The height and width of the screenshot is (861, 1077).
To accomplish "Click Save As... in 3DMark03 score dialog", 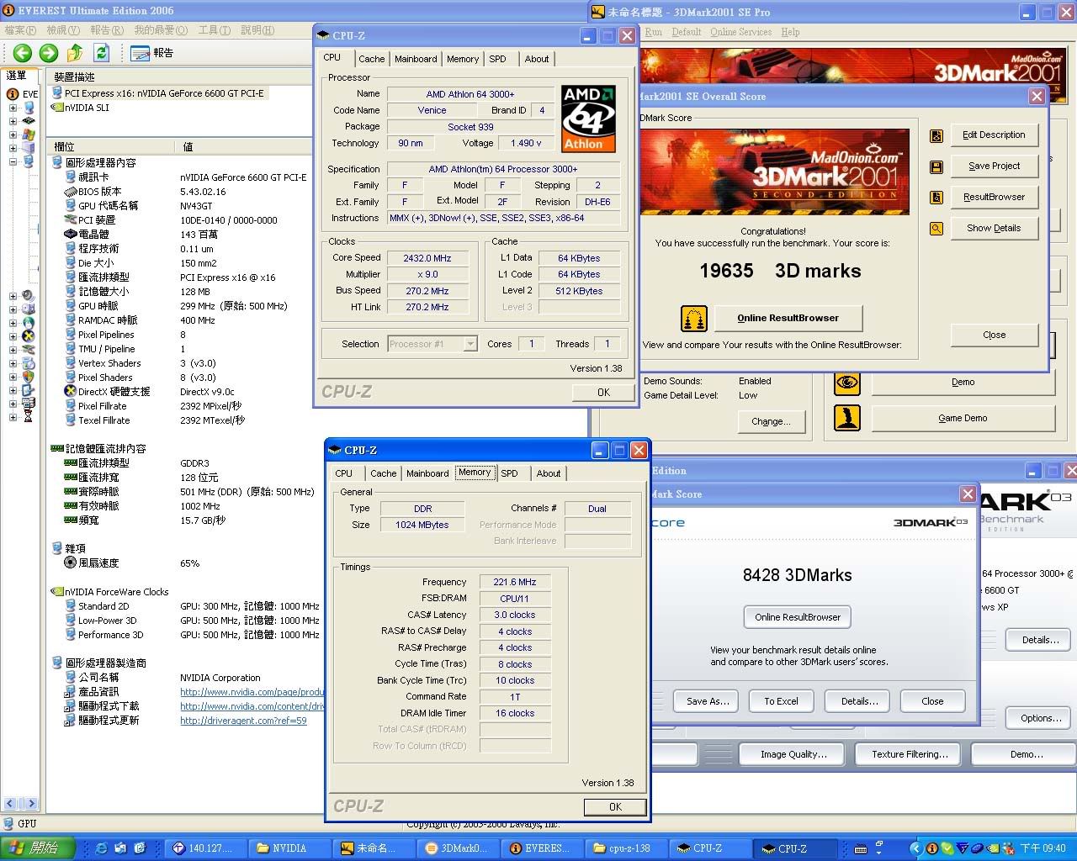I will [x=708, y=701].
